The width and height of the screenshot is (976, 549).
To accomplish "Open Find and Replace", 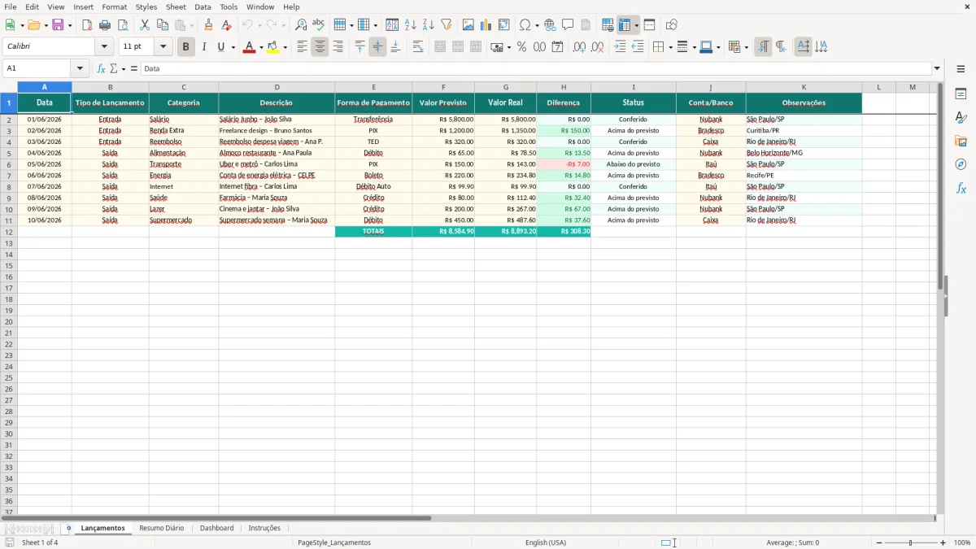I will [x=301, y=25].
